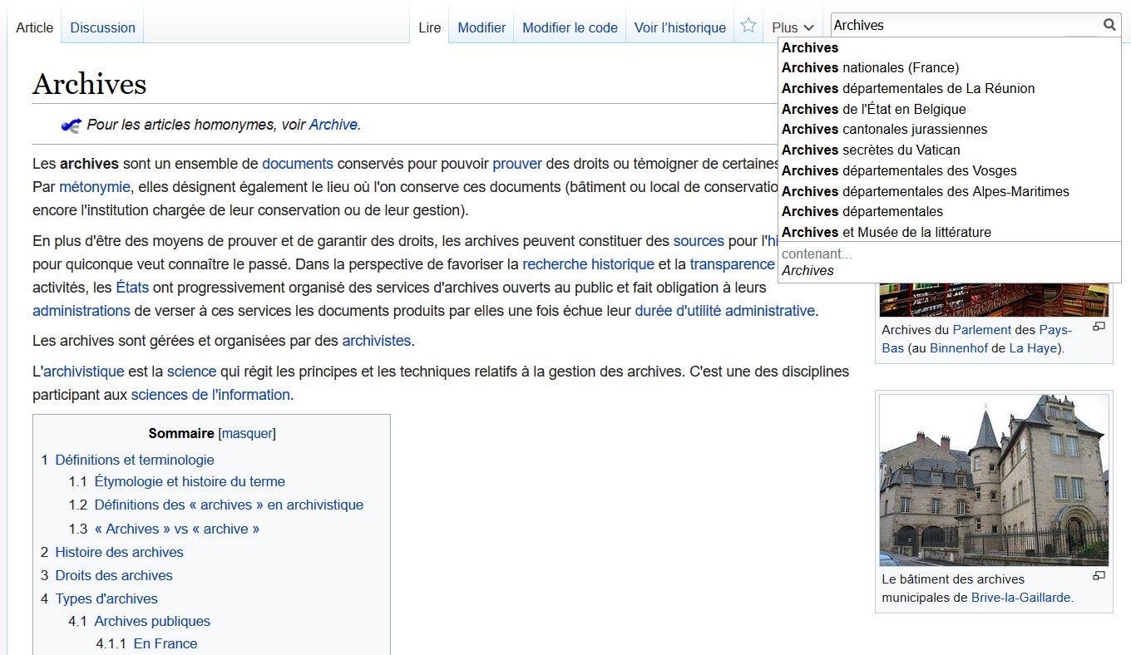Follow the archivistes link
Viewport: 1131px width, 655px height.
377,341
